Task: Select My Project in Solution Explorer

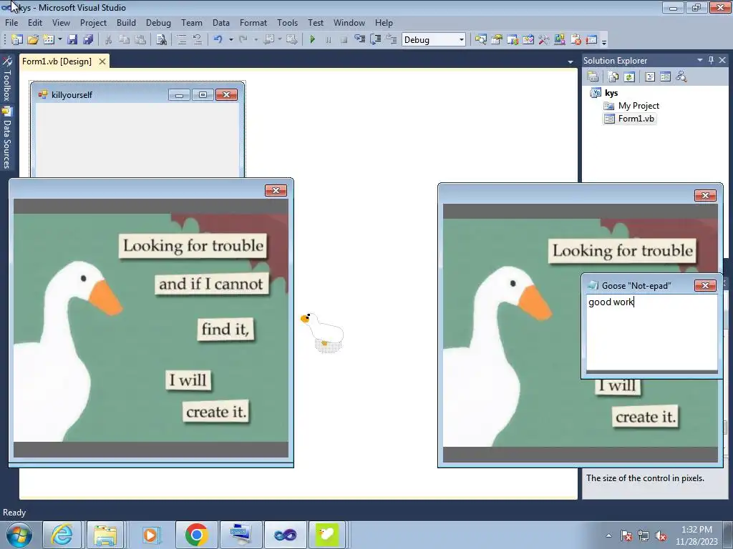Action: pos(639,106)
